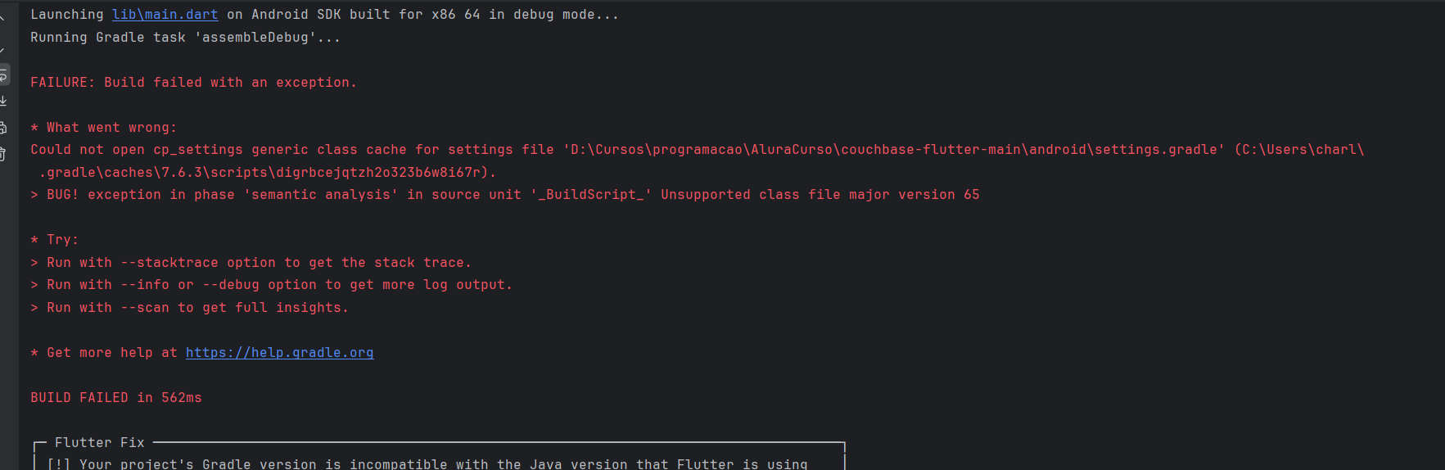The height and width of the screenshot is (470, 1445).
Task: Open the https://help.gradle.org link
Action: [279, 353]
